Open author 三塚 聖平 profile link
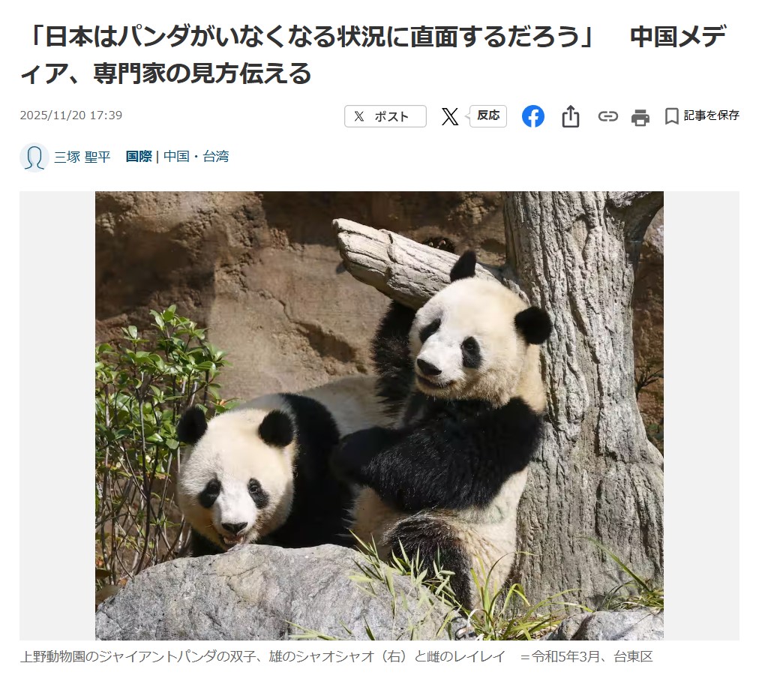The image size is (762, 678). point(82,157)
